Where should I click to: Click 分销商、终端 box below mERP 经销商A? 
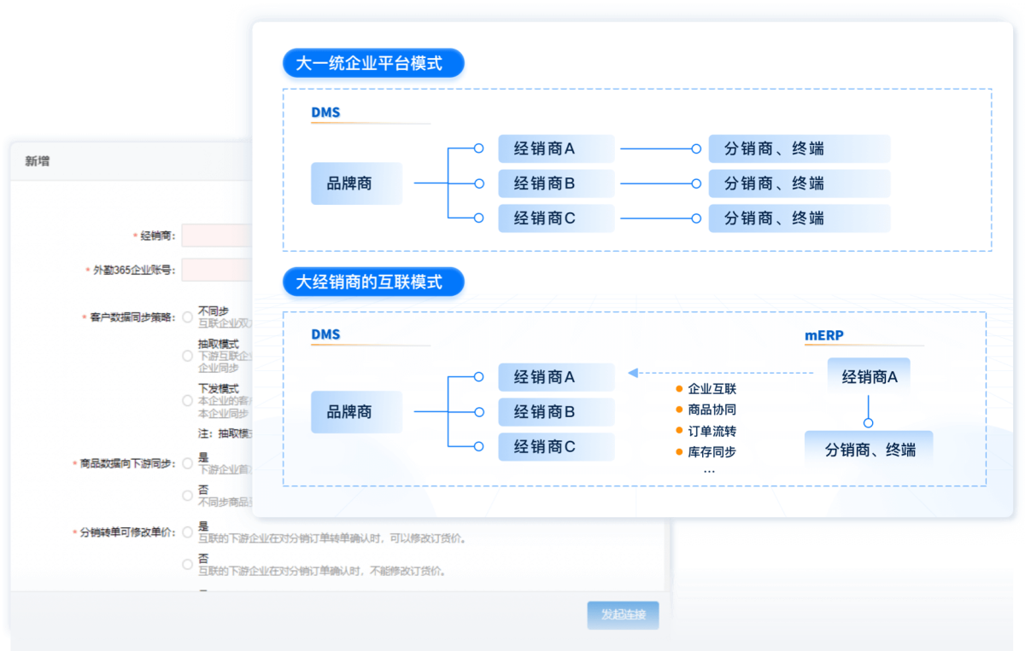(x=869, y=450)
